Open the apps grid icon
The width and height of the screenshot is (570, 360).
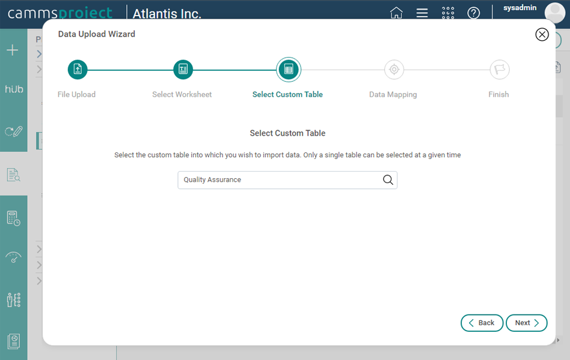click(448, 13)
